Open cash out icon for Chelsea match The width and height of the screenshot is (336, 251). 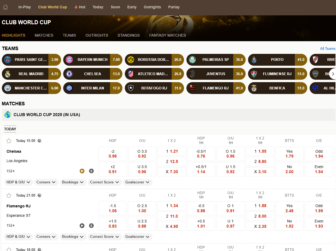click(91, 171)
